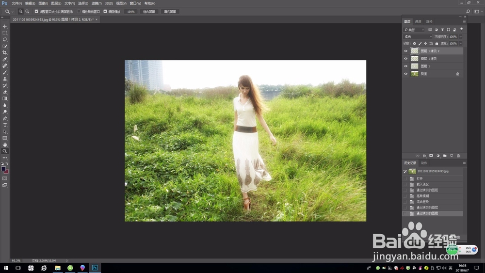This screenshot has width=485, height=273.
Task: Open the opacity 不透明度 slider arrow
Action: (x=461, y=36)
